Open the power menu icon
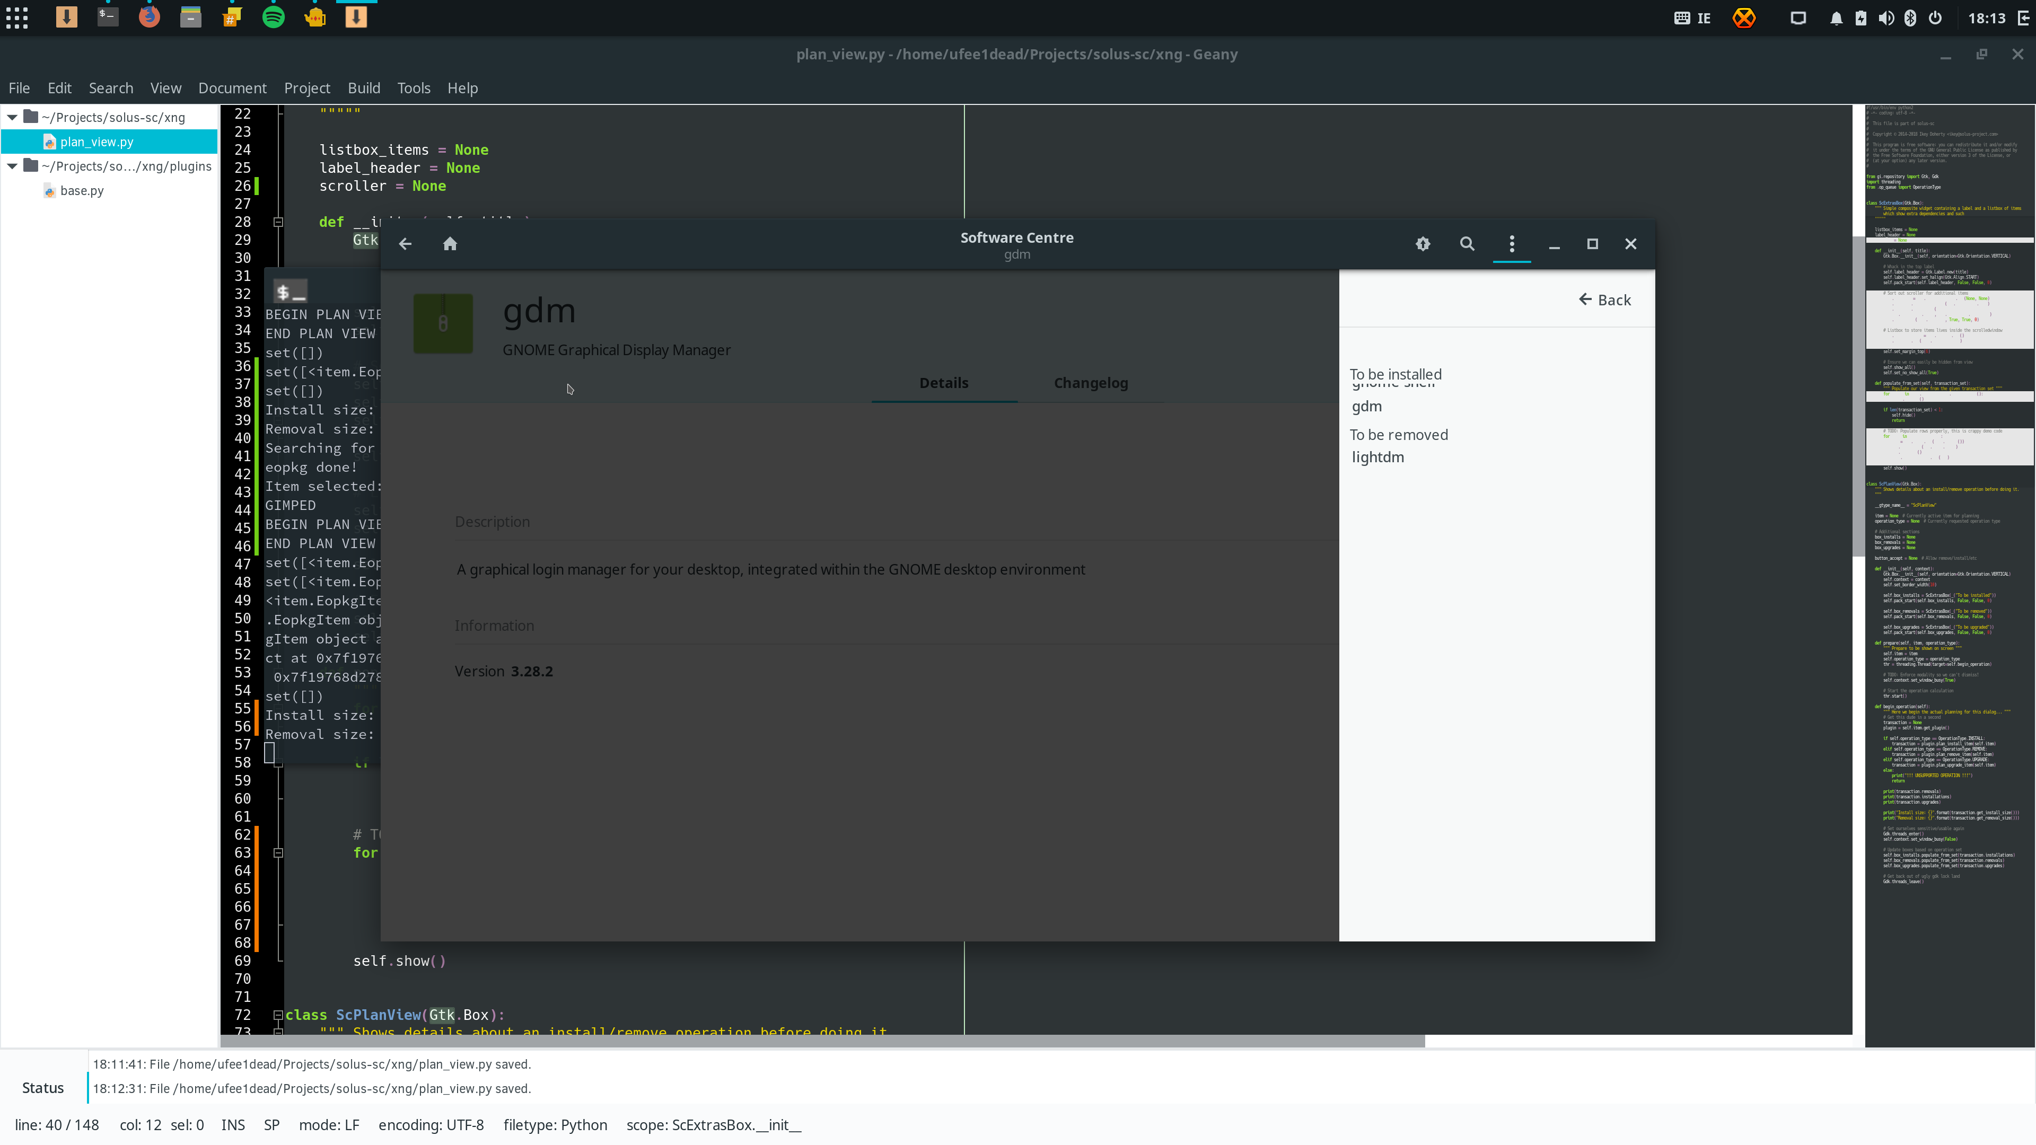2036x1145 pixels. pos(1935,18)
